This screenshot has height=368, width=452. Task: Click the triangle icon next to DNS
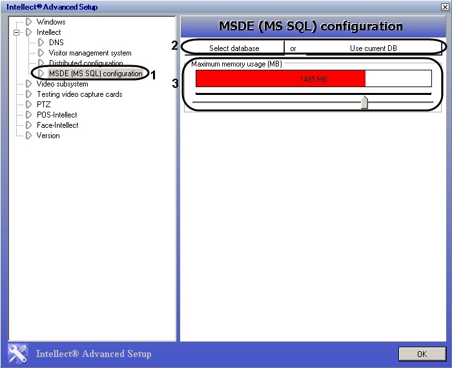click(41, 43)
